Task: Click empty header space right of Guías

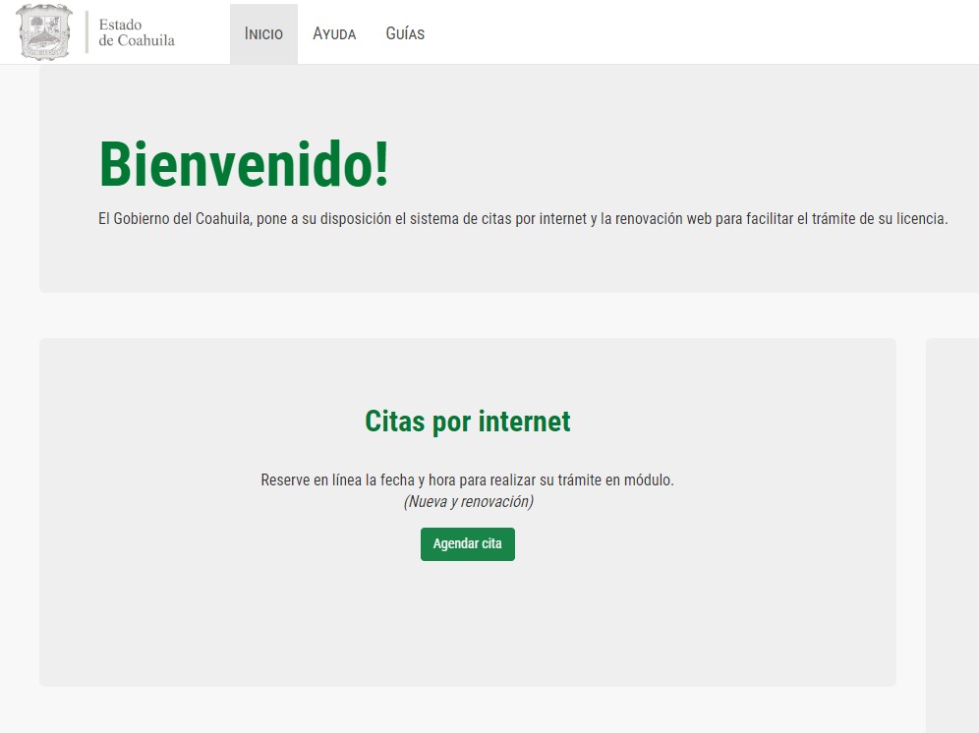Action: (x=688, y=33)
